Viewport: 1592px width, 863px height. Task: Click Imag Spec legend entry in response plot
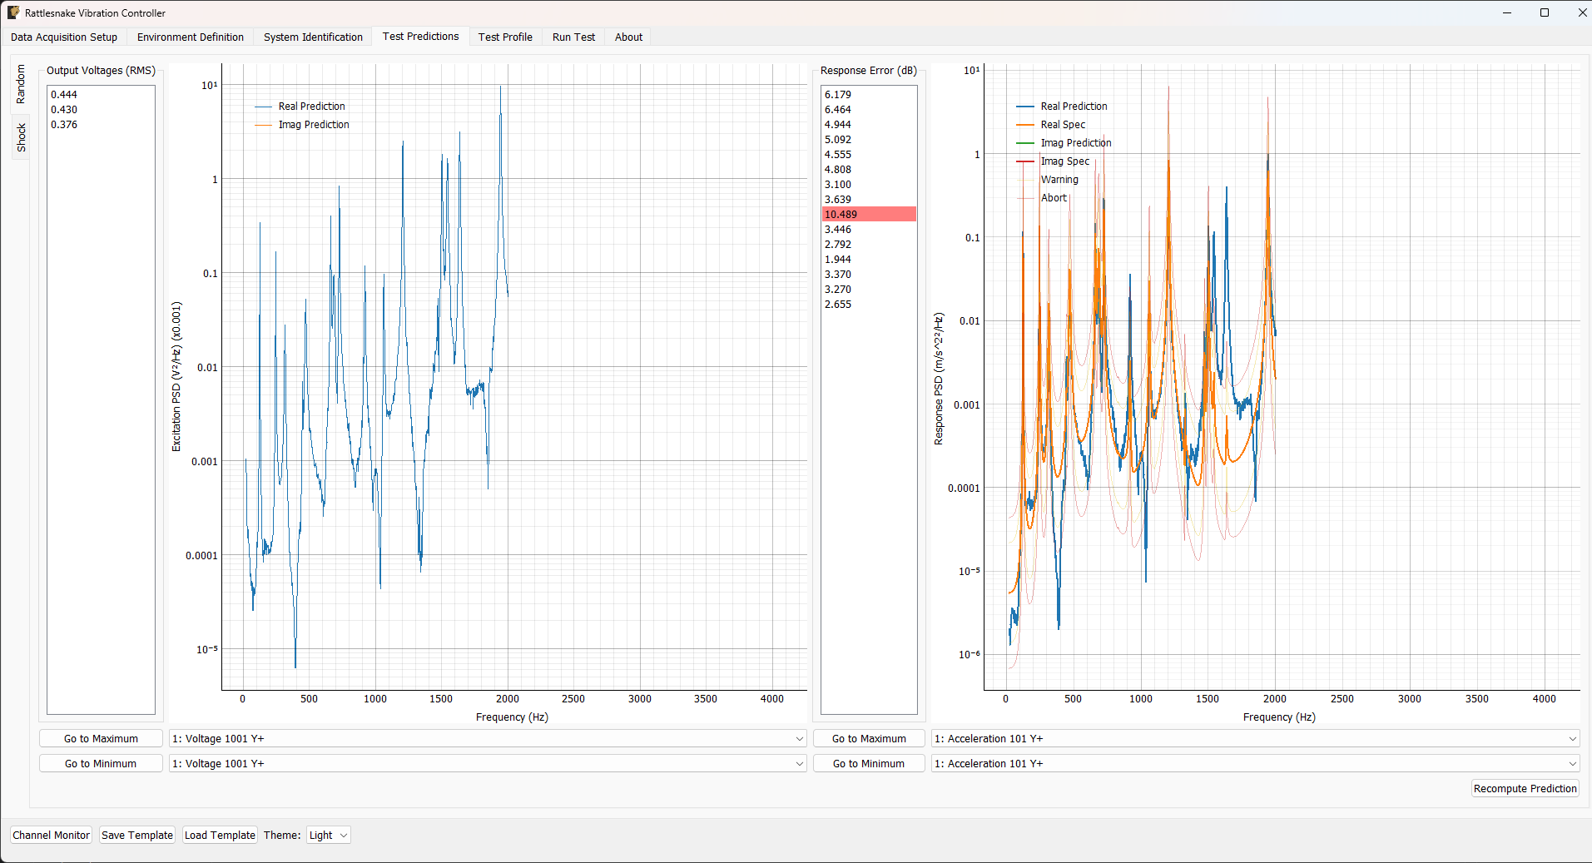1054,161
